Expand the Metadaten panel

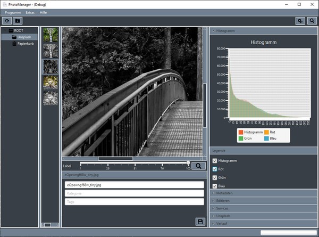[x=263, y=193]
